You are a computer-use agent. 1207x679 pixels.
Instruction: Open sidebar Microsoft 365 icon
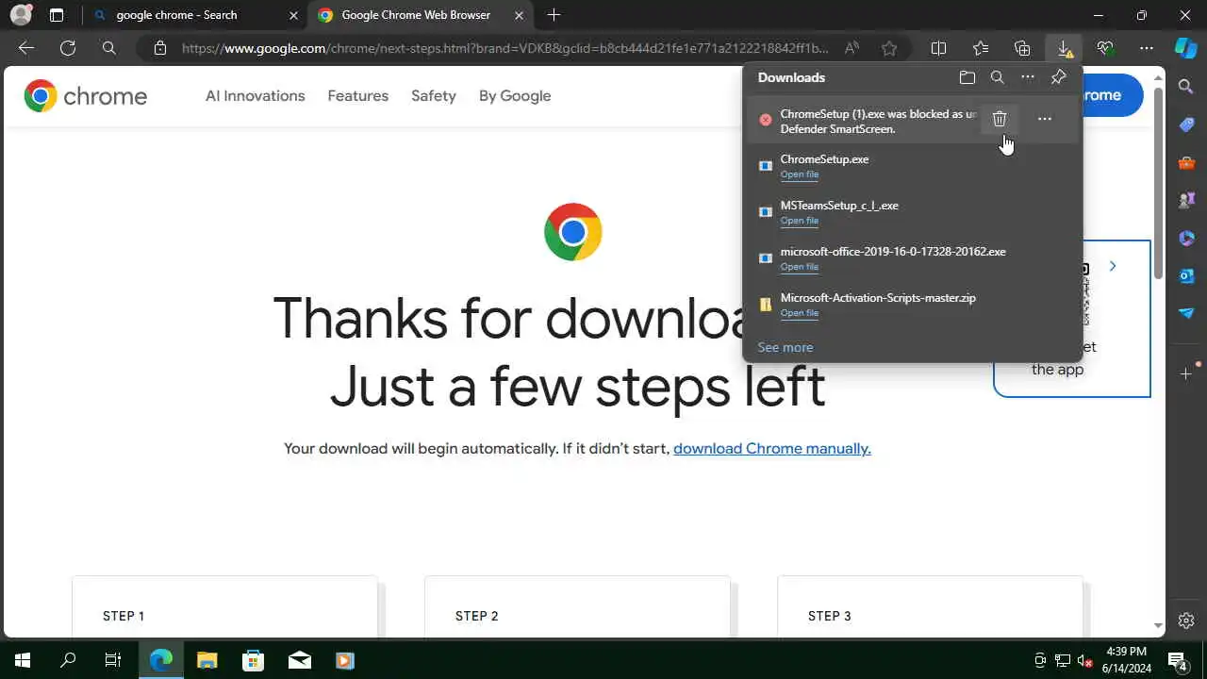[x=1186, y=238]
